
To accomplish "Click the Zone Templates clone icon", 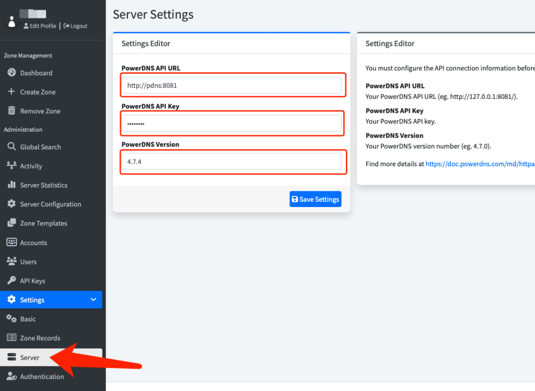I will [11, 223].
